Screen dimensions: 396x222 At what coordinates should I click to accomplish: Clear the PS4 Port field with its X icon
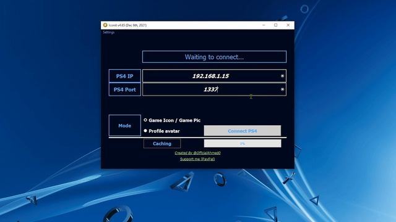(282, 89)
